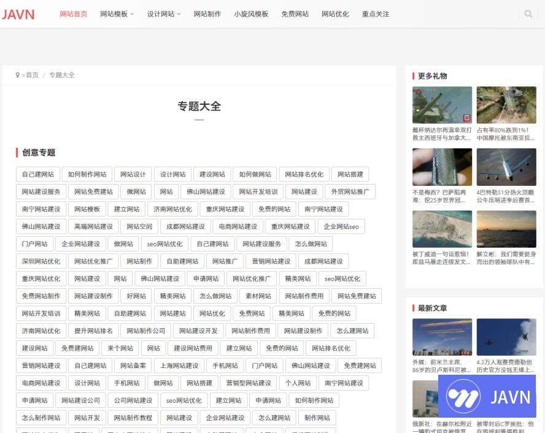Read the 占有率80%跌到1% article title
The height and width of the screenshot is (433, 545).
[x=506, y=134]
